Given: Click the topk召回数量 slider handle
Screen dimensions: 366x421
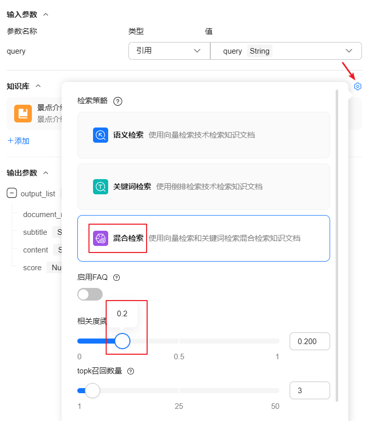Looking at the screenshot, I should point(93,391).
